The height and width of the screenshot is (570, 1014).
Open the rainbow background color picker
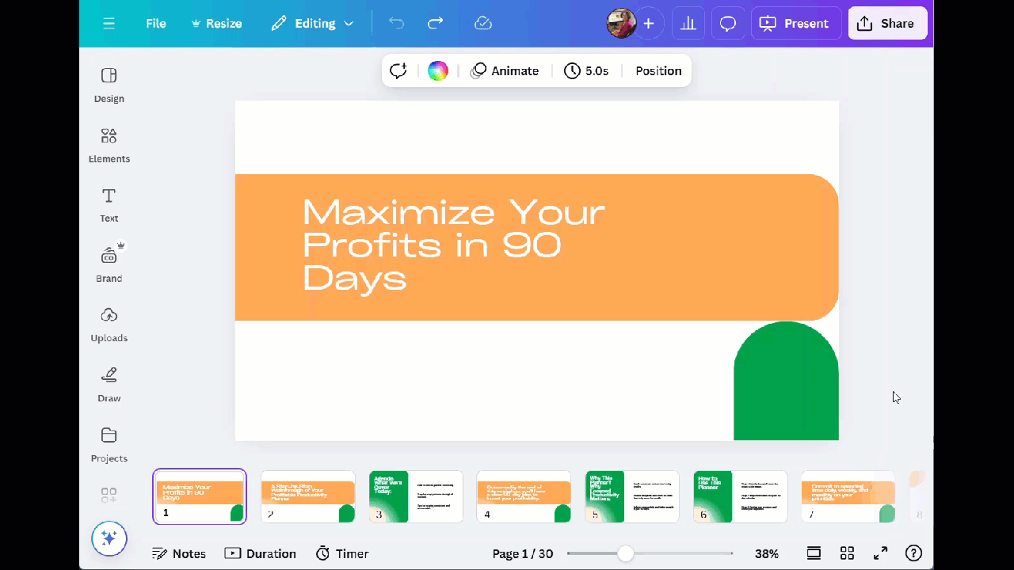click(x=438, y=71)
